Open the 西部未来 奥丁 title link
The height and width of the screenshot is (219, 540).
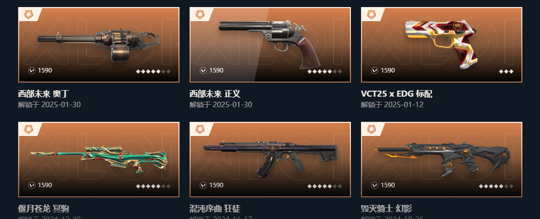tap(44, 94)
